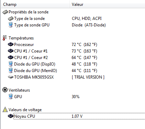Click the processor chip icon beside Processeur
This screenshot has height=129, width=145.
11,45
